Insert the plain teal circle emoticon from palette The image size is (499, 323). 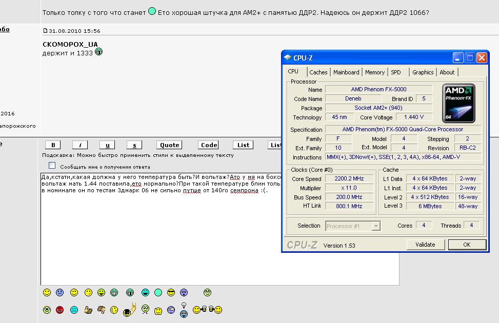(x=158, y=292)
